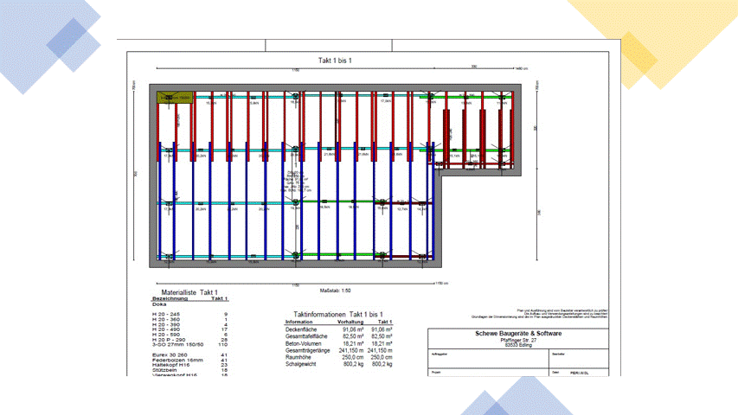738x415 pixels.
Task: Click the 'Raumhöhe' row in Taktinformationen
Action: [x=302, y=357]
